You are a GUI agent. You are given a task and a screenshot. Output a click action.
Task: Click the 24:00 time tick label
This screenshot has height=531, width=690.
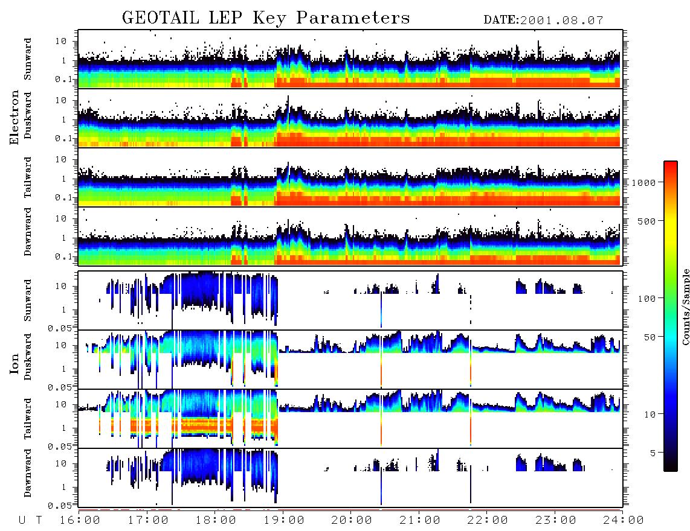coord(623,521)
